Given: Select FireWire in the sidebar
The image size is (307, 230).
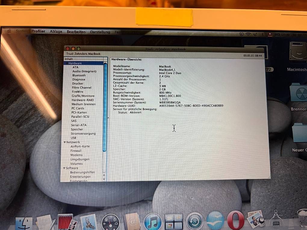Looking at the screenshot, I should pyautogui.click(x=78, y=92).
